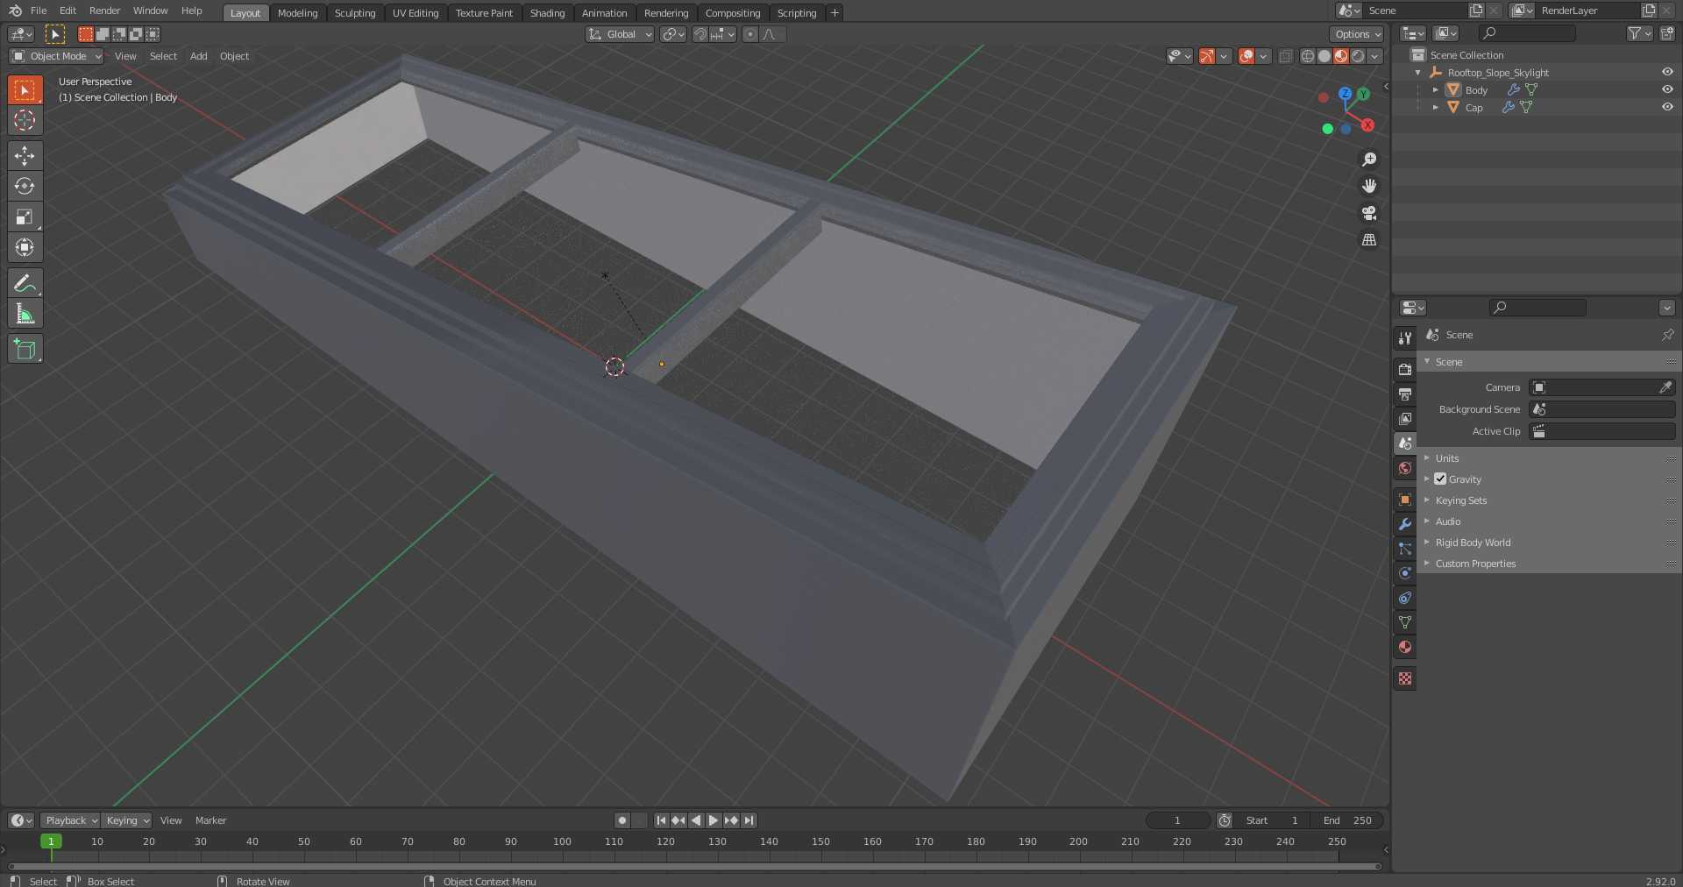
Task: Expand the Body object tree row
Action: pyautogui.click(x=1435, y=89)
